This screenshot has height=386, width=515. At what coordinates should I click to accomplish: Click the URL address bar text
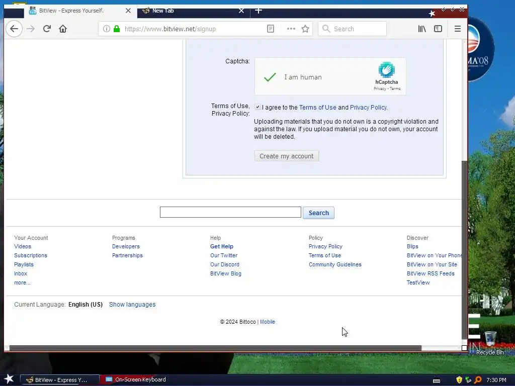pos(170,29)
